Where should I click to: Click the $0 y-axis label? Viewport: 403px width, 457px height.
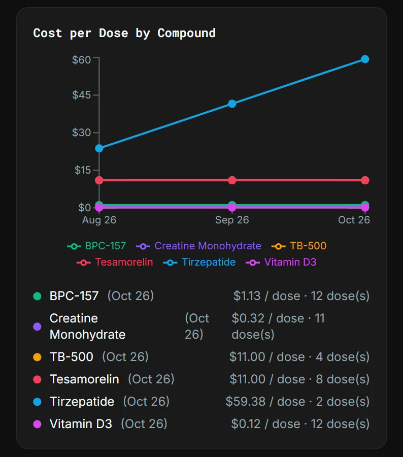84,208
